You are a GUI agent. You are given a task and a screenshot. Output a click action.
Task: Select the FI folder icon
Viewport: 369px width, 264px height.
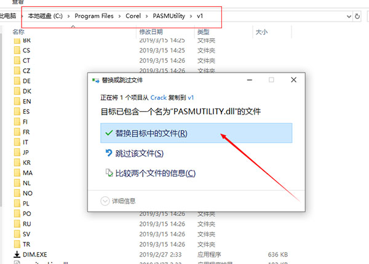17,122
